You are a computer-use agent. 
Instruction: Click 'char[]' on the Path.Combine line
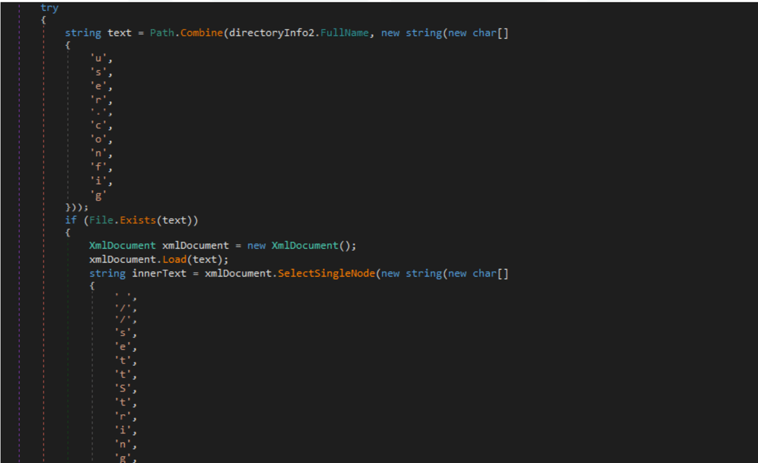pyautogui.click(x=490, y=33)
